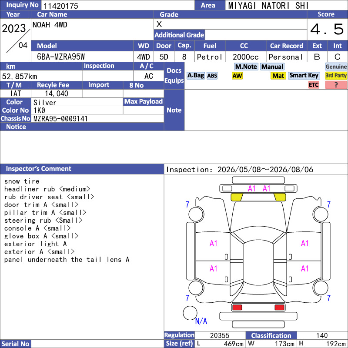This screenshot has width=348, height=348.
Task: Click the yellow Mat badge
Action: tap(278, 76)
